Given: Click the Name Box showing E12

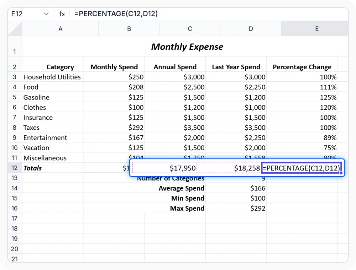Looking at the screenshot, I should pyautogui.click(x=30, y=14).
